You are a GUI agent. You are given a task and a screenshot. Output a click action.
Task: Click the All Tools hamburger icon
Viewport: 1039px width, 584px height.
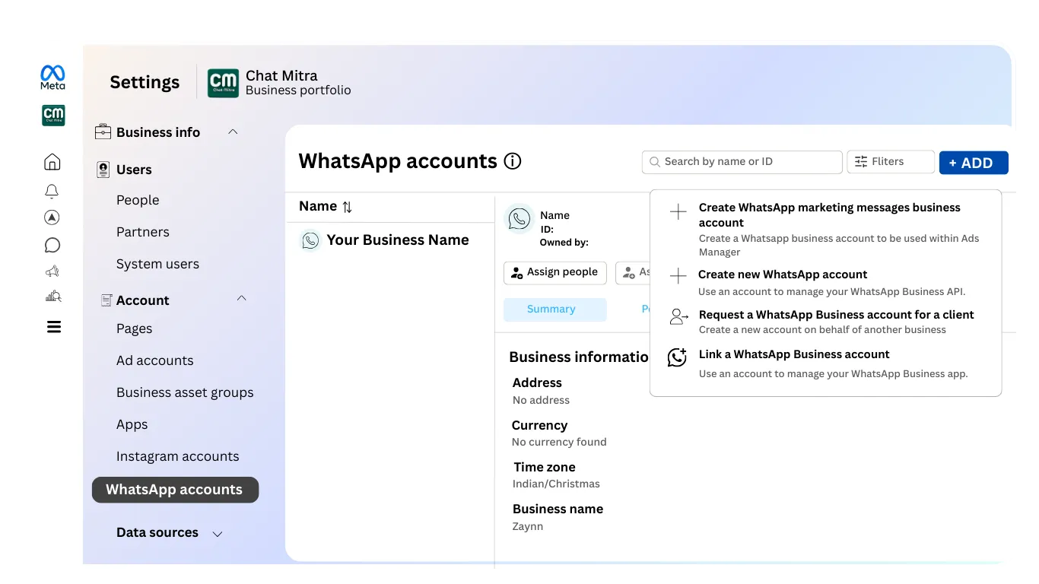coord(52,326)
